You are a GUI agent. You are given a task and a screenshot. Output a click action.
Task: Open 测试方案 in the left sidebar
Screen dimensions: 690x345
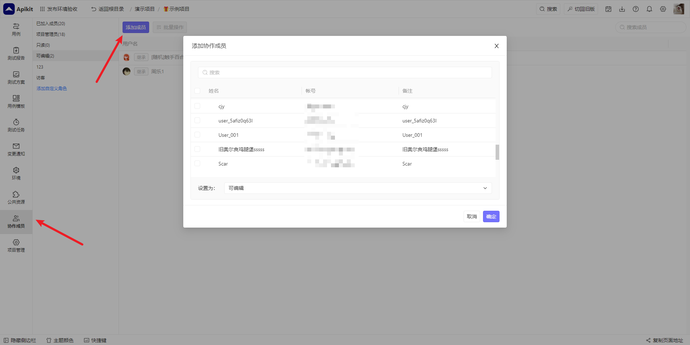tap(16, 78)
